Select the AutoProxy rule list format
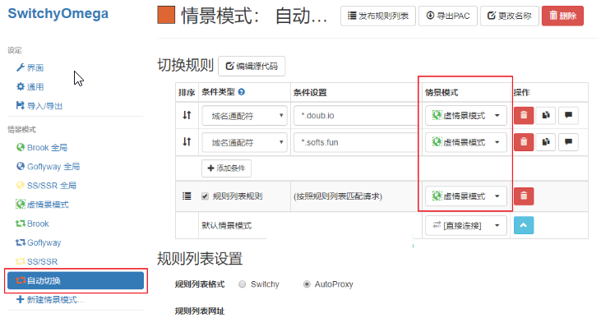 coord(307,284)
